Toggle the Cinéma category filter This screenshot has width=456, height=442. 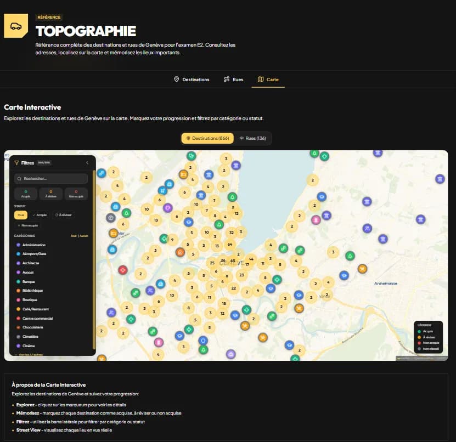[x=26, y=346]
